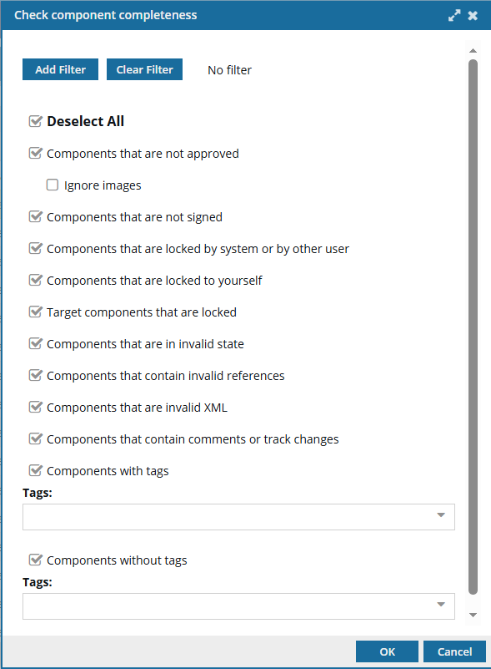This screenshot has width=491, height=669.
Task: Click the Clear Filter button
Action: (x=145, y=69)
